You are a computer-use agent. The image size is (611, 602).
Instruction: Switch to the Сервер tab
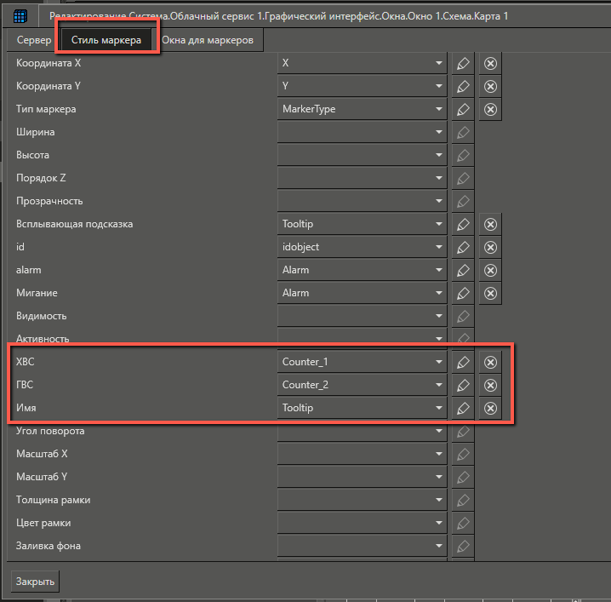coord(33,41)
